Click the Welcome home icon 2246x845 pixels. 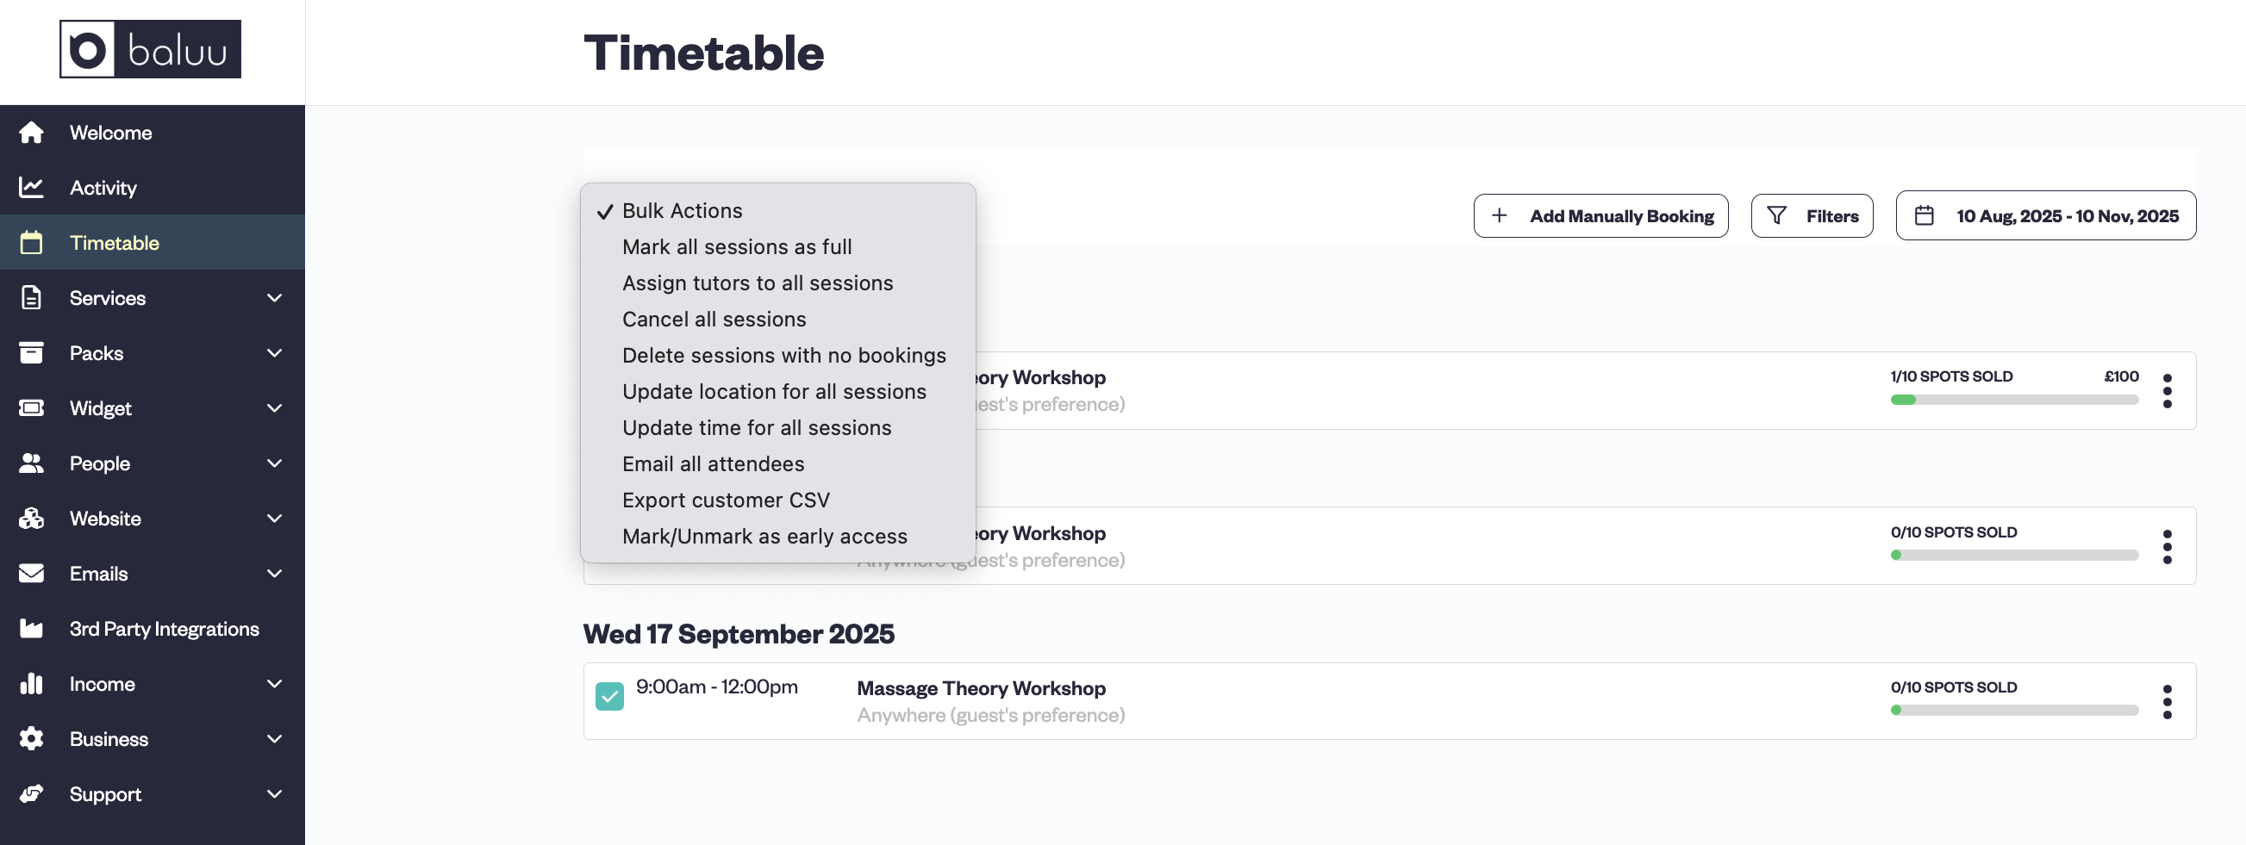(31, 133)
